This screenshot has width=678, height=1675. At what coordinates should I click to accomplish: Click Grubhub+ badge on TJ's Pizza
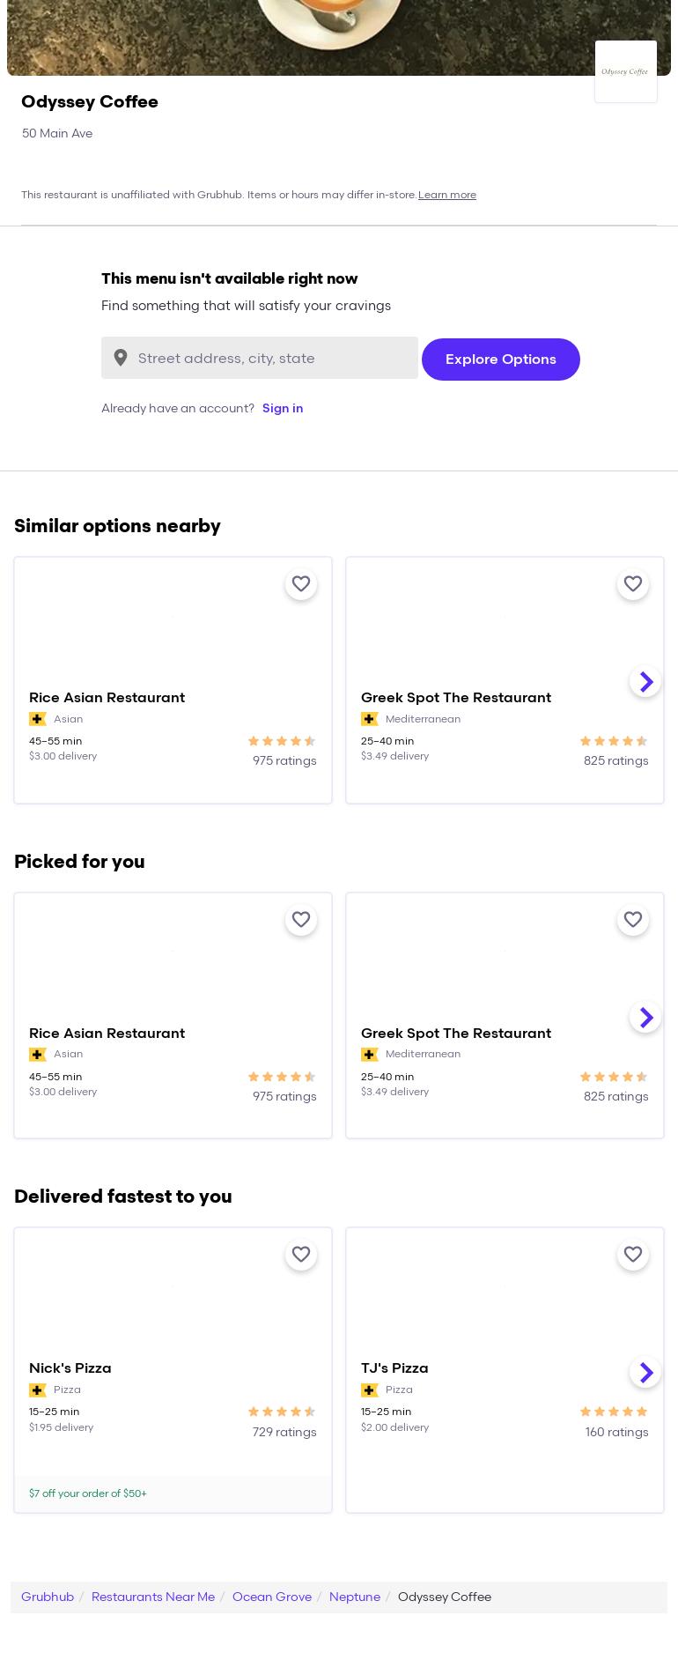[370, 1390]
